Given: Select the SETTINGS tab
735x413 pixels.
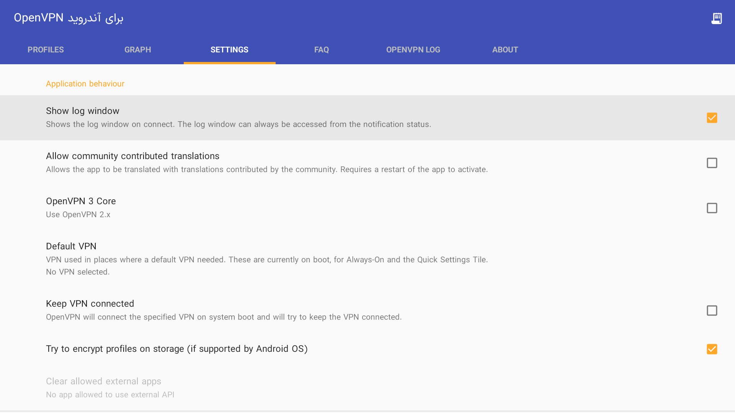Looking at the screenshot, I should coord(229,50).
